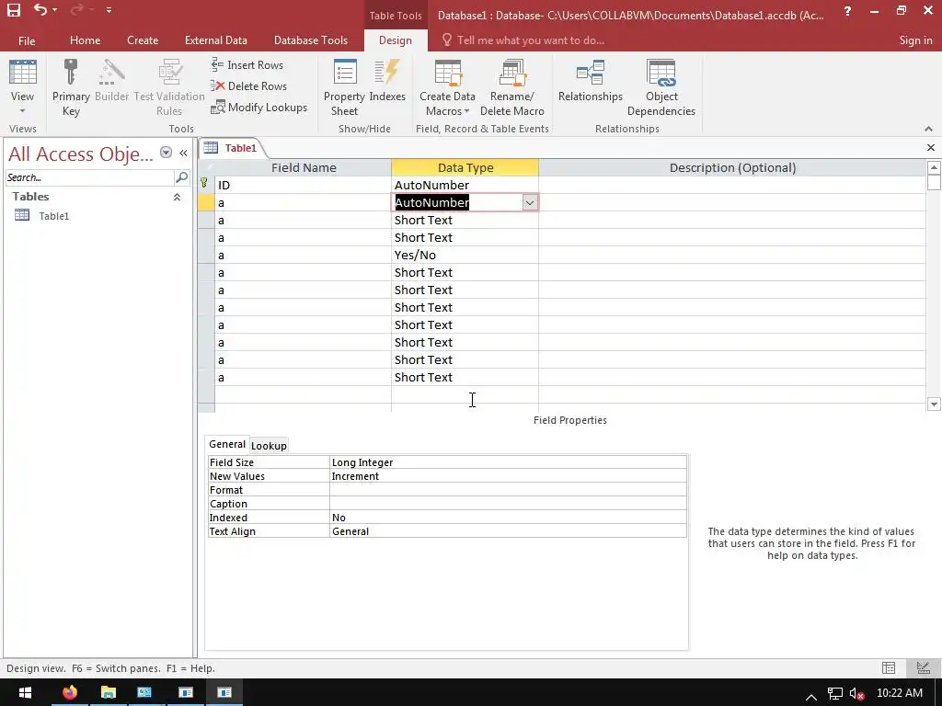
Task: Click the Field Name column header
Action: coord(304,167)
